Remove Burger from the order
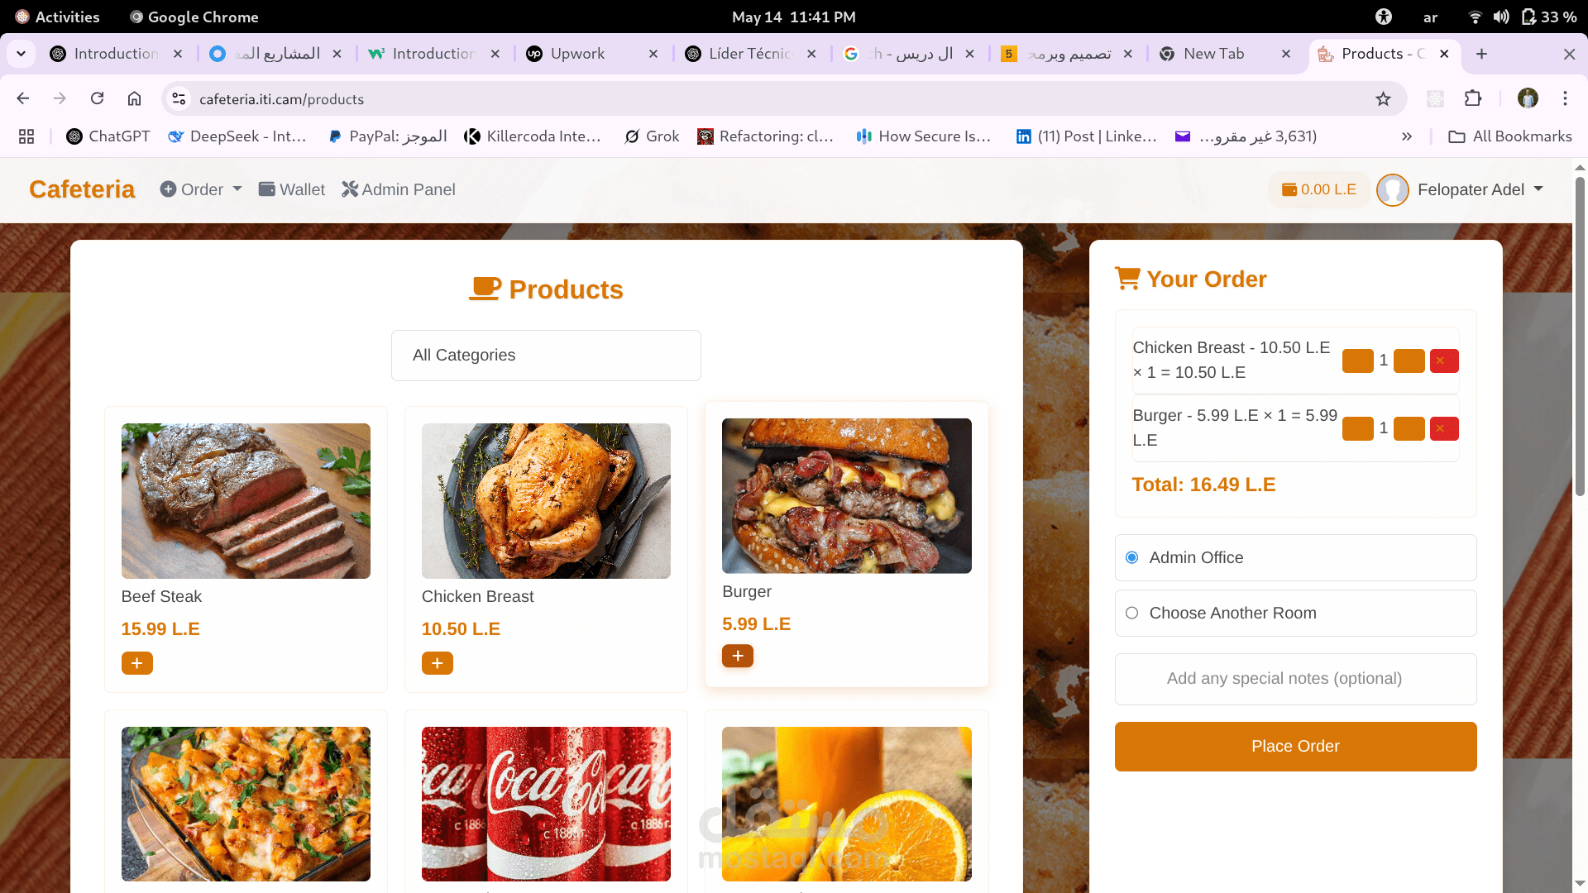This screenshot has height=893, width=1588. pyautogui.click(x=1443, y=429)
